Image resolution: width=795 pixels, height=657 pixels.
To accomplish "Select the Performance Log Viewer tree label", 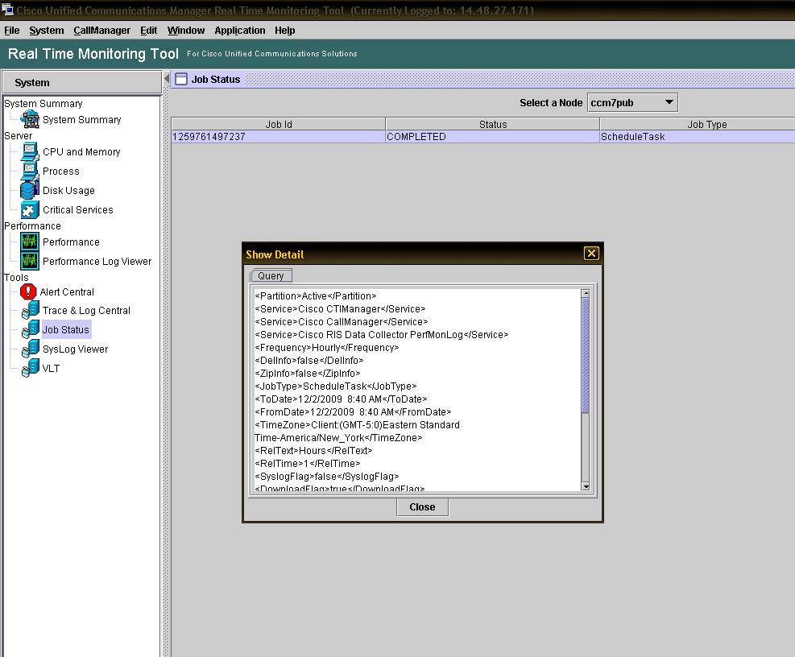I will [97, 261].
